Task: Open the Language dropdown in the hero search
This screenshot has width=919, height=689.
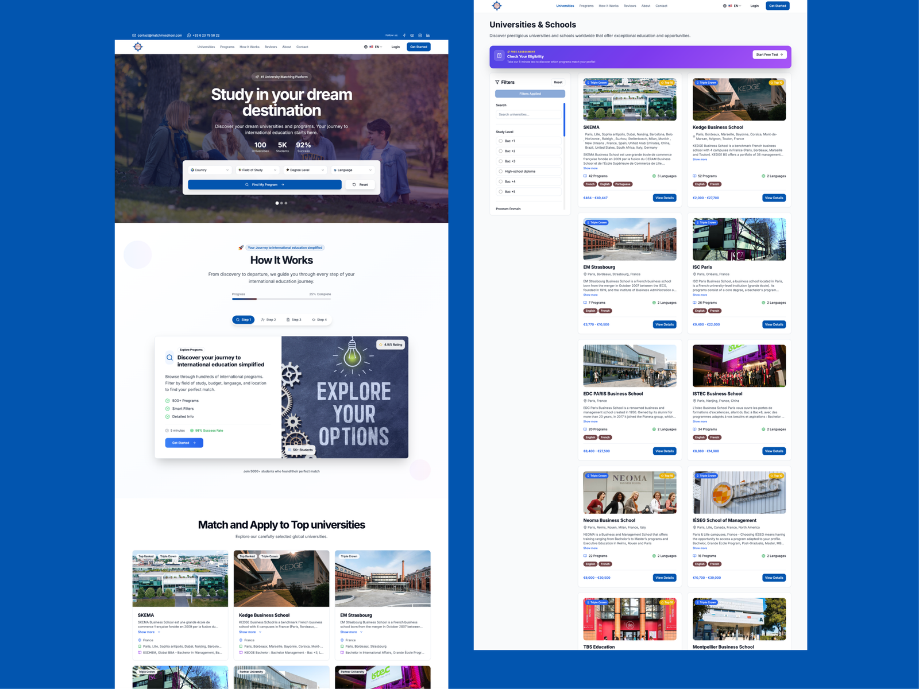Action: click(x=353, y=170)
